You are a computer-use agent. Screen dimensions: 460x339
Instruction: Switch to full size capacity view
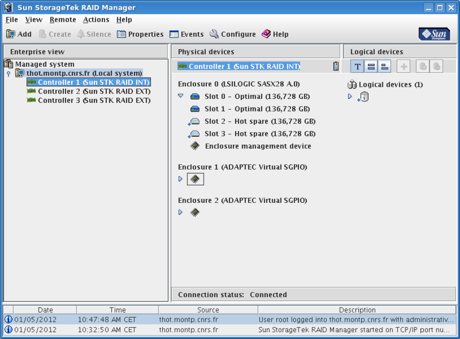[371, 67]
